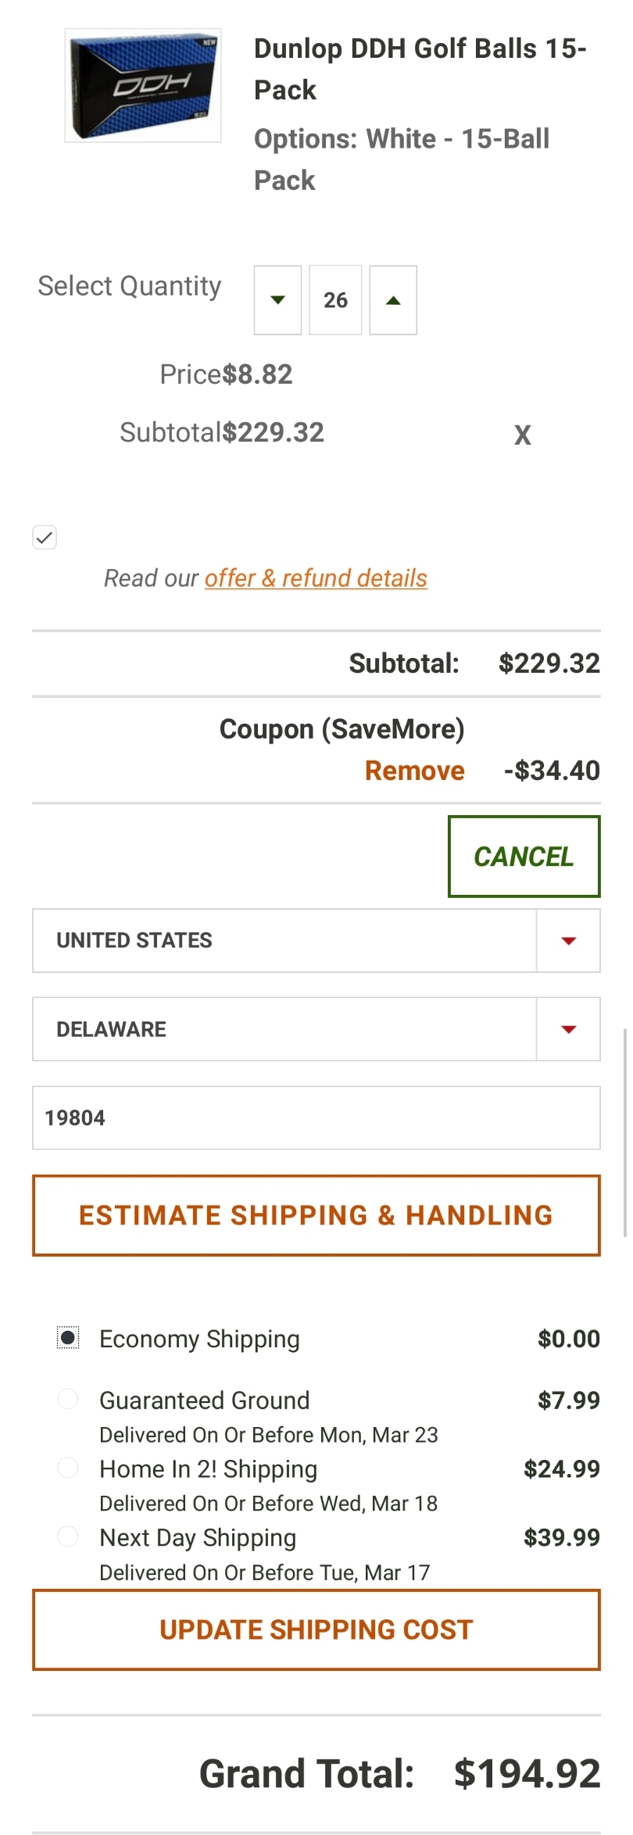Screen dimensions: 633x1835
Task: Decrease quantity with the down arrow
Action: click(277, 300)
